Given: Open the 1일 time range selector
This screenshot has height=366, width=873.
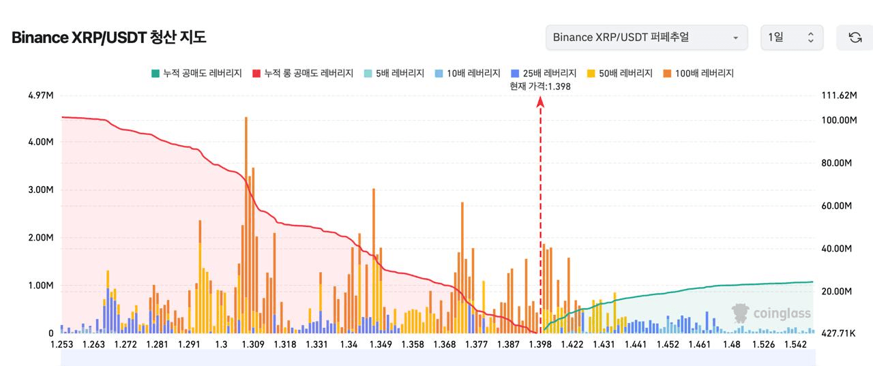Looking at the screenshot, I should [792, 37].
